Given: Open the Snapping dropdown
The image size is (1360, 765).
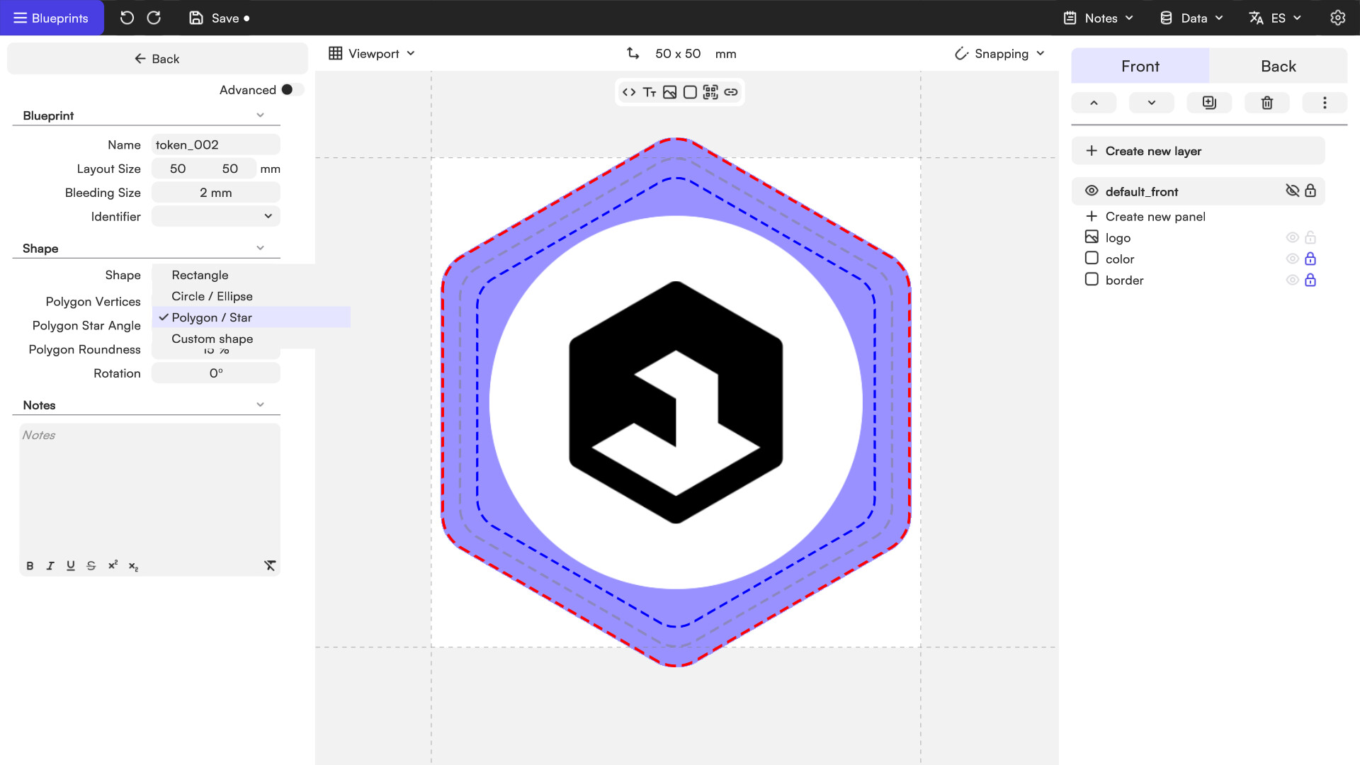Looking at the screenshot, I should click(x=999, y=53).
